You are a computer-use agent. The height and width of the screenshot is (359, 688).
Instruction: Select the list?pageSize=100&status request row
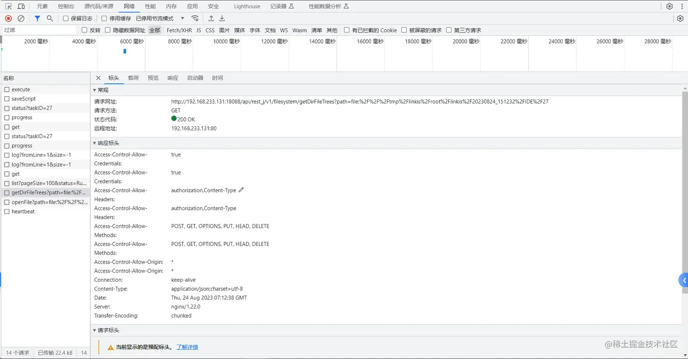click(x=45, y=183)
